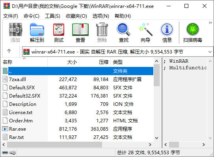Click type cell 'HTML 文档'
The image size is (214, 157).
(125, 121)
